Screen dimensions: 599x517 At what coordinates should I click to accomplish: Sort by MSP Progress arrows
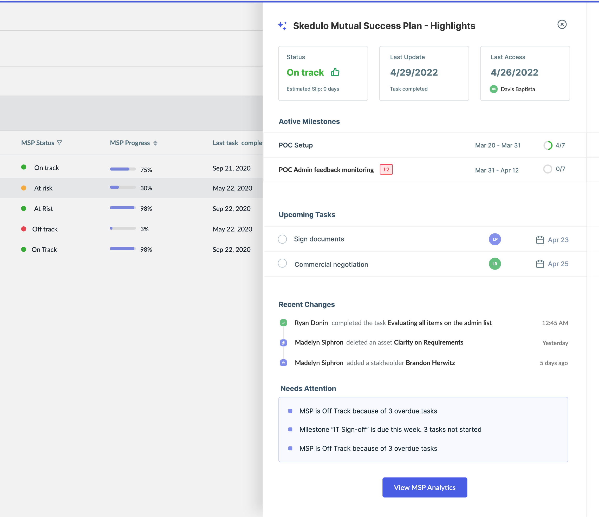click(x=155, y=143)
